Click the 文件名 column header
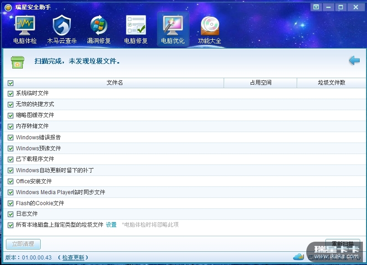 coord(115,83)
